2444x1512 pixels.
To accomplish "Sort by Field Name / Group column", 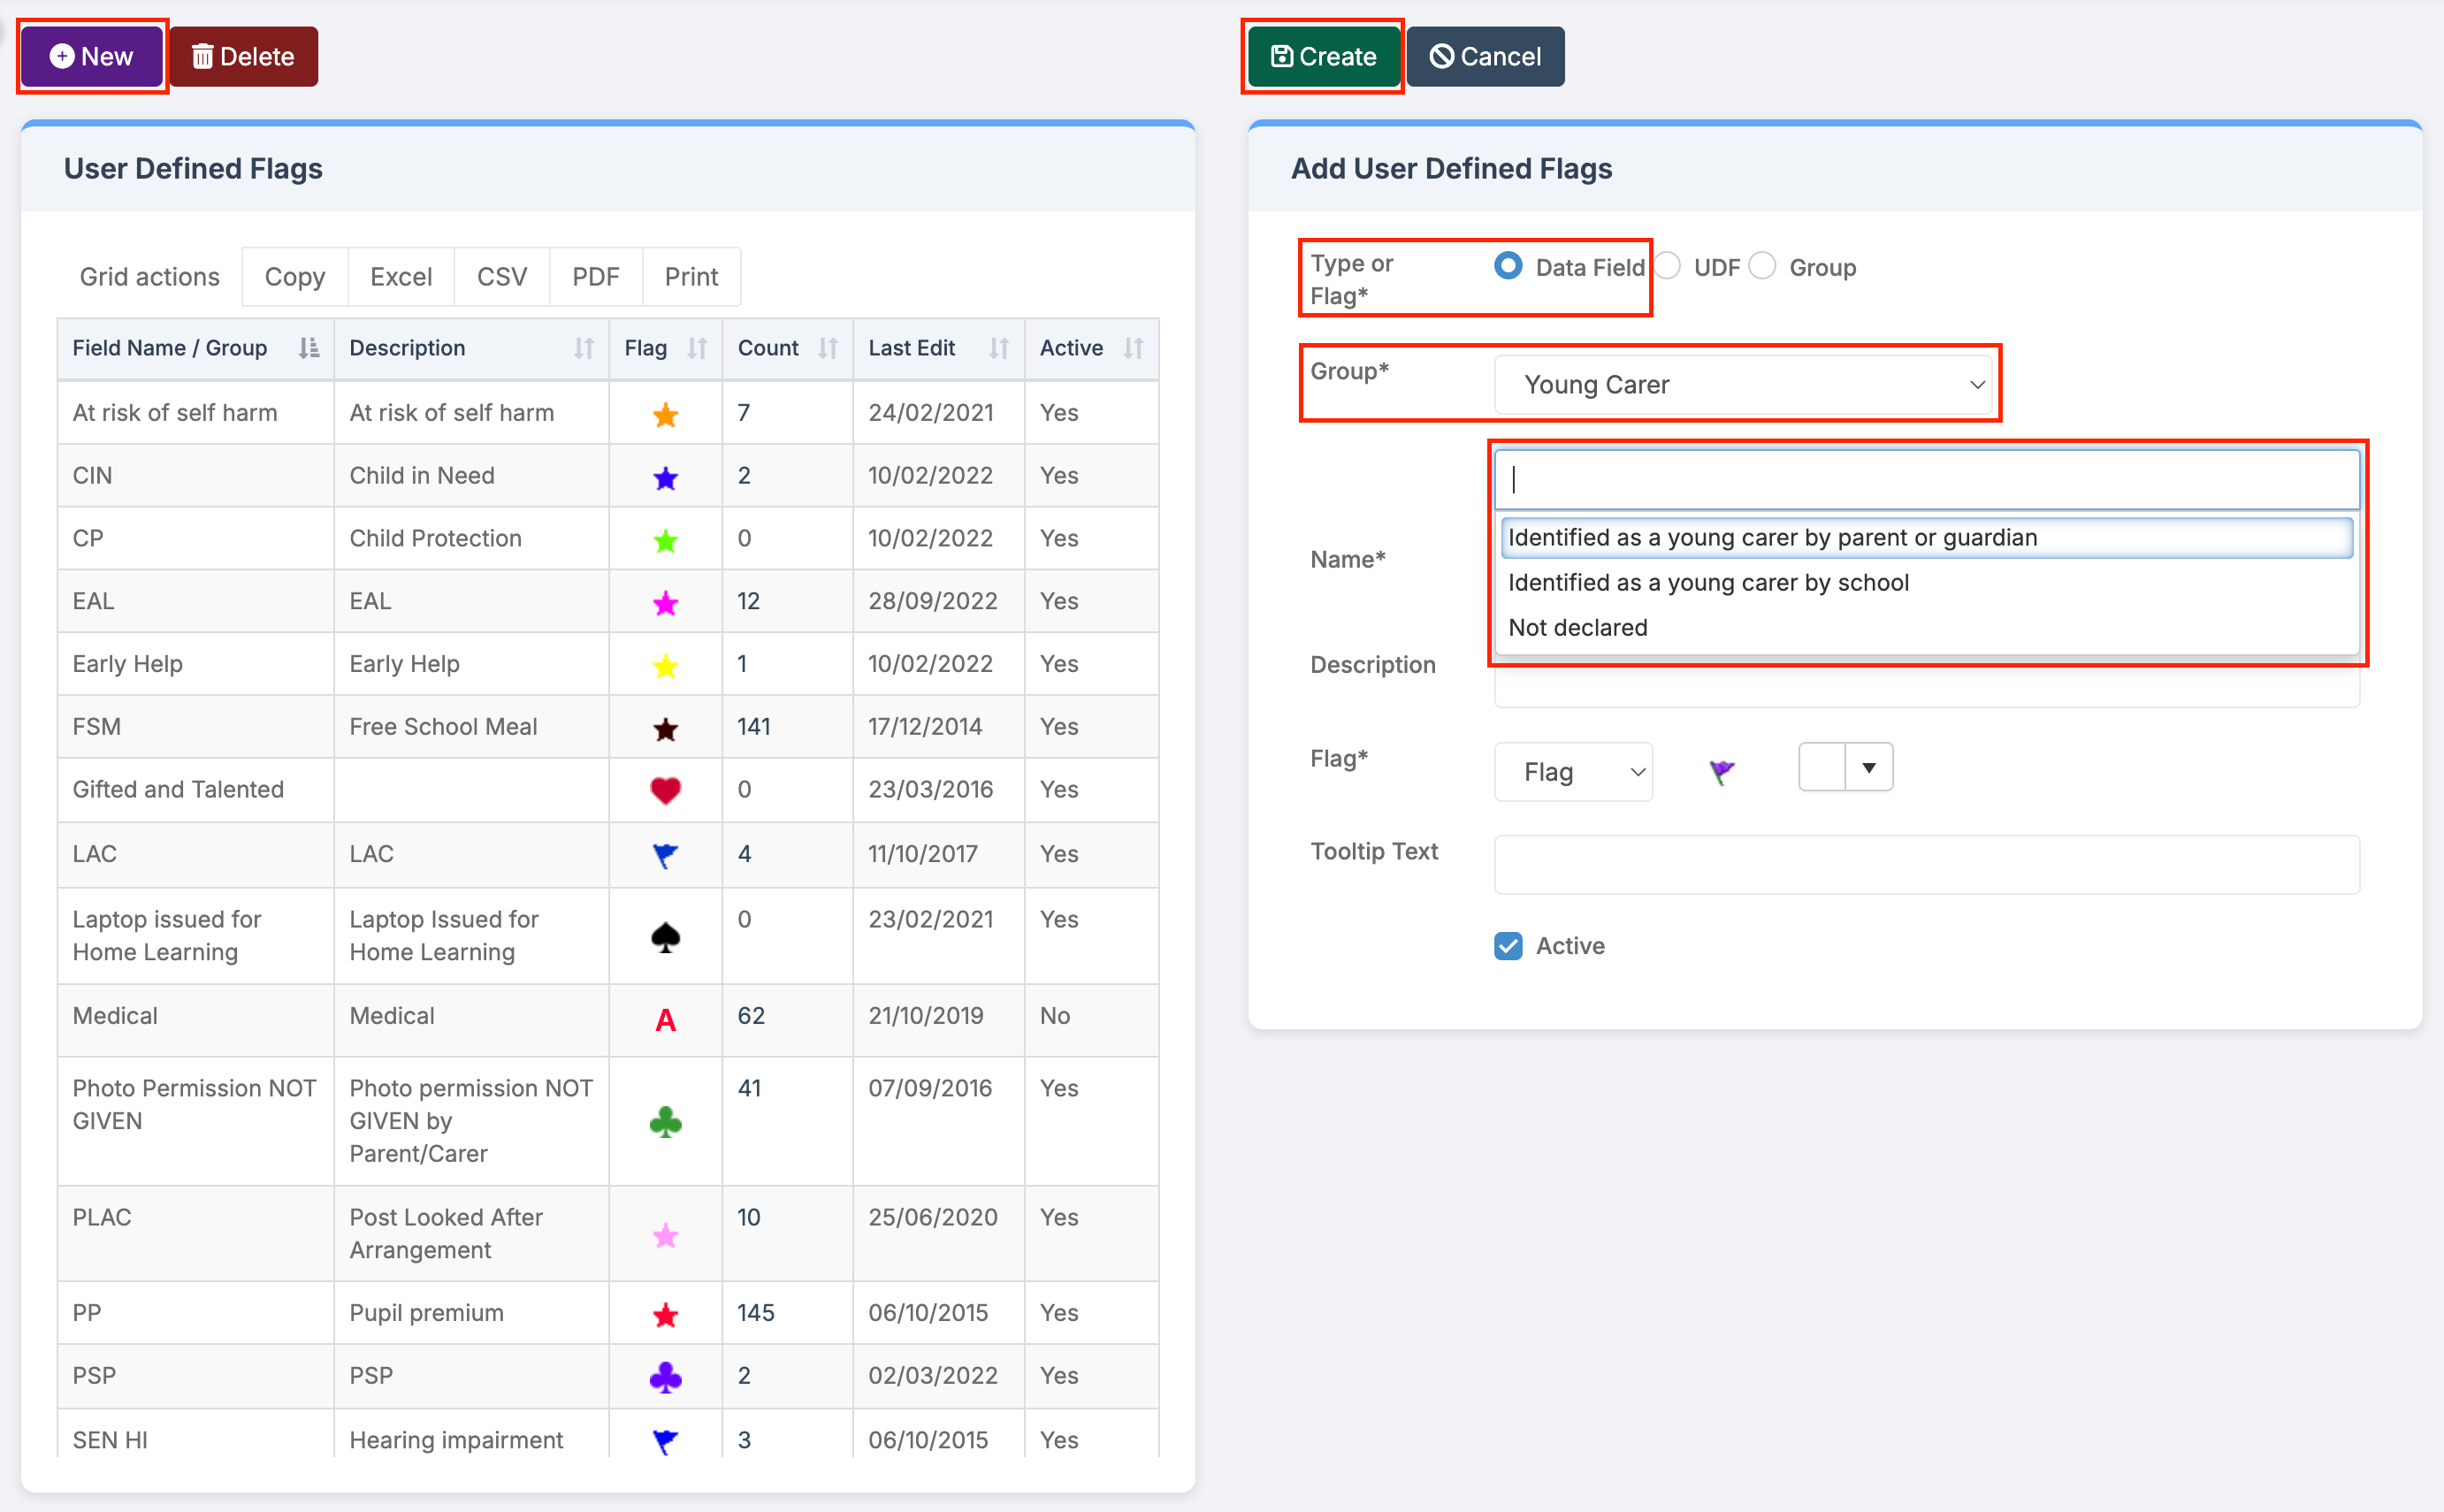I will [x=195, y=348].
